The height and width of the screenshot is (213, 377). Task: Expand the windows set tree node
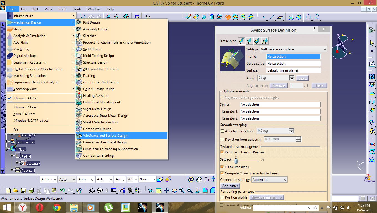tap(7, 141)
